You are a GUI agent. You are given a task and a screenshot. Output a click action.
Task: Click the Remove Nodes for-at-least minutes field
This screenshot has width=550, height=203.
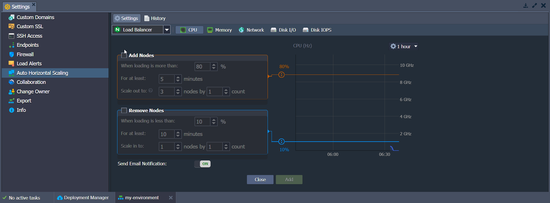click(166, 134)
